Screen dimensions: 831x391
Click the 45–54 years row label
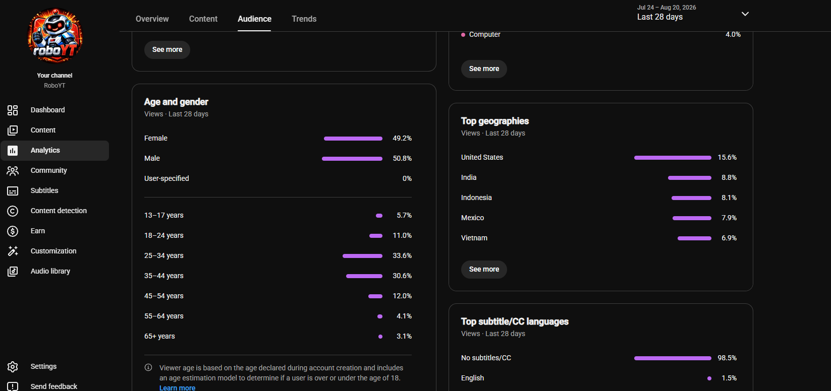pos(164,296)
